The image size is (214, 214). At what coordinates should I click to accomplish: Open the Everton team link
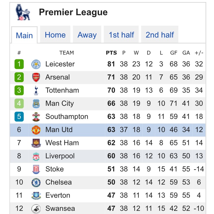click(58, 195)
